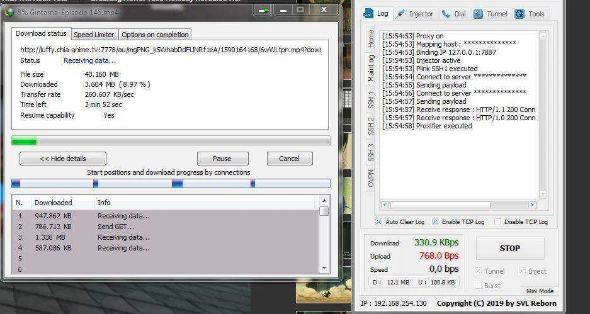The image size is (590, 314).
Task: Click the Tunnel tab icon
Action: (x=478, y=14)
